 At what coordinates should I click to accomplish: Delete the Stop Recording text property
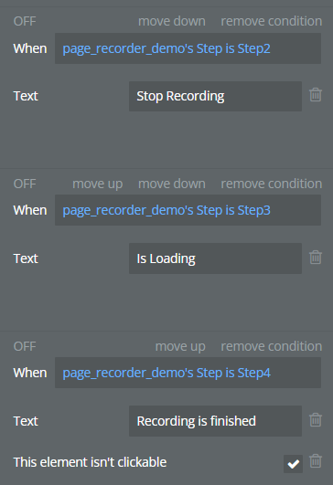tap(316, 95)
